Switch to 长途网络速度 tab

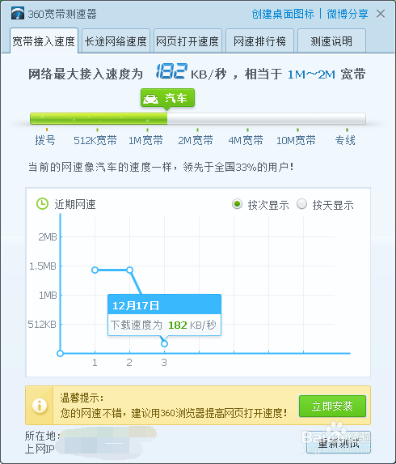coord(116,40)
